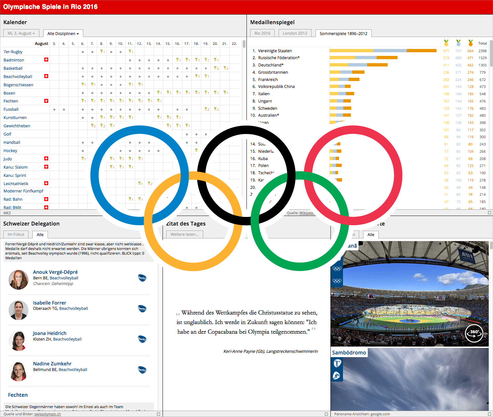This screenshot has height=417, width=493.
Task: Click the Swiss flag icon in the Fechten row
Action: (x=46, y=101)
